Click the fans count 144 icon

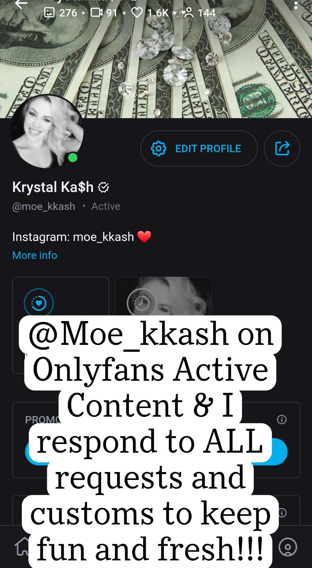coord(188,13)
